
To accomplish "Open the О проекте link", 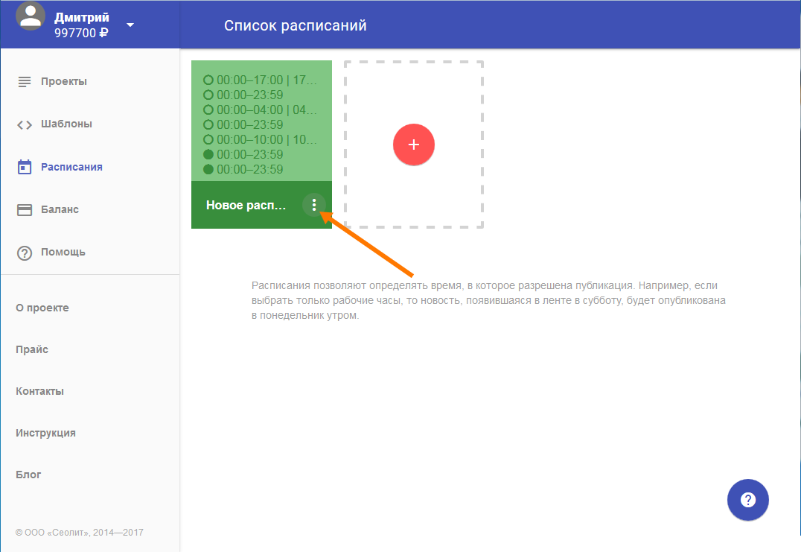I will 42,308.
